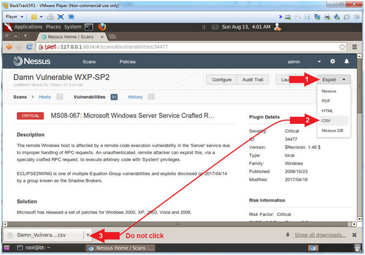Click the browser back arrow
The height and width of the screenshot is (255, 365).
tap(9, 47)
